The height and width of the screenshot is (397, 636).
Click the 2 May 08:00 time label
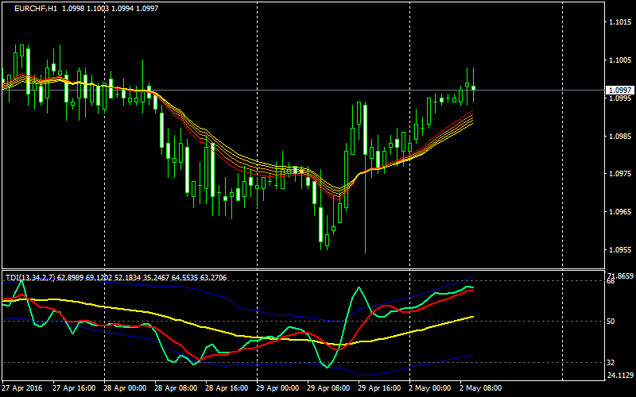coord(479,388)
